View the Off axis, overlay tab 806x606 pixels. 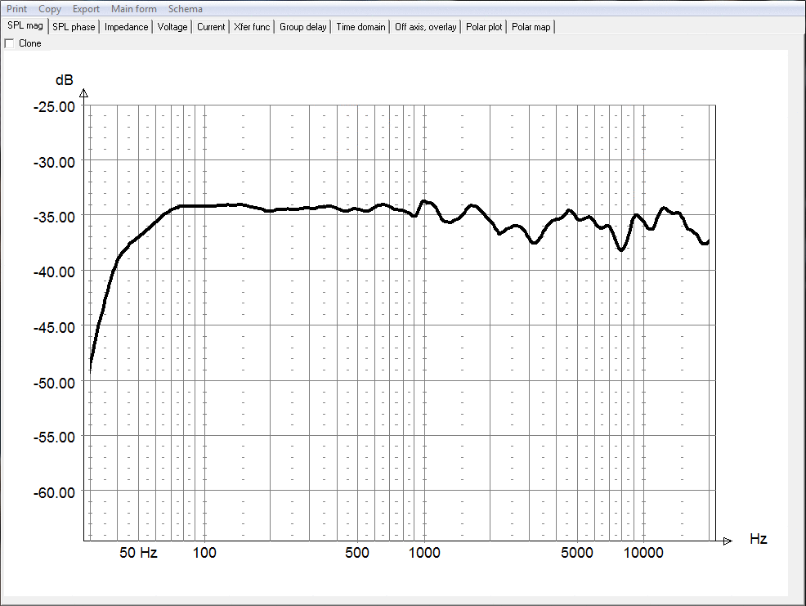(426, 27)
